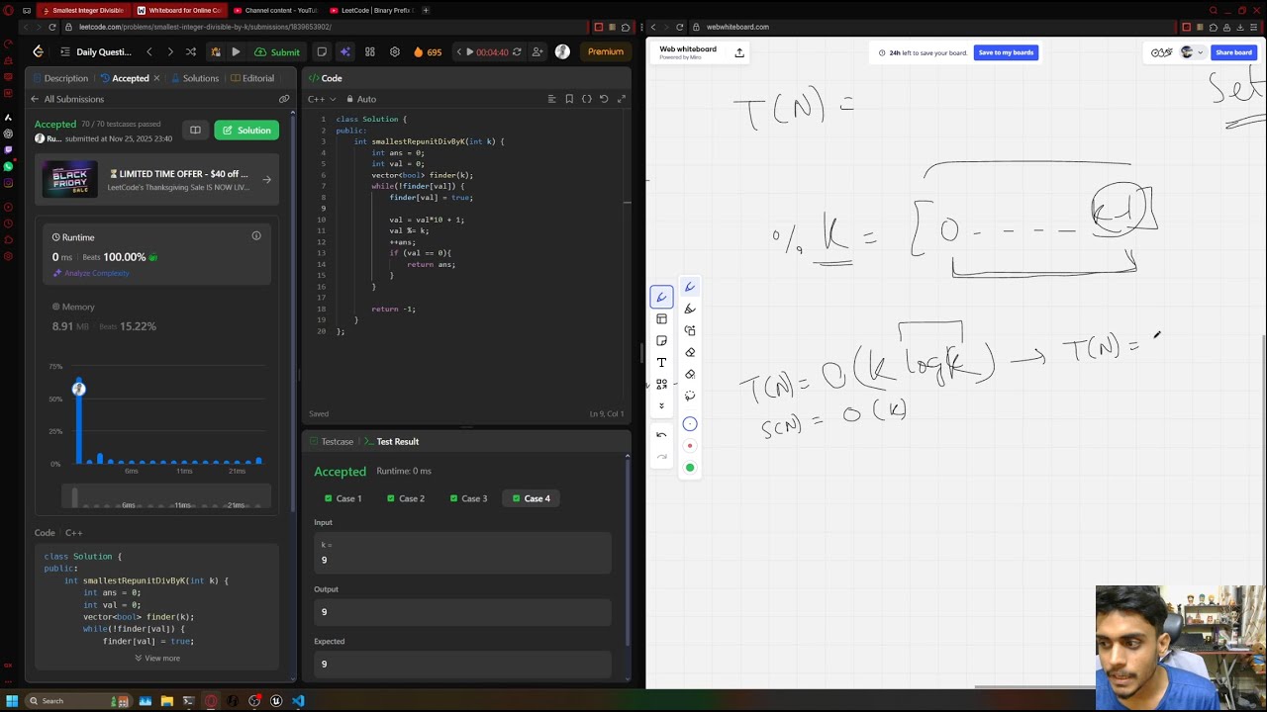Copy submission link icon
Screen dimensions: 1267x712
coord(284,99)
